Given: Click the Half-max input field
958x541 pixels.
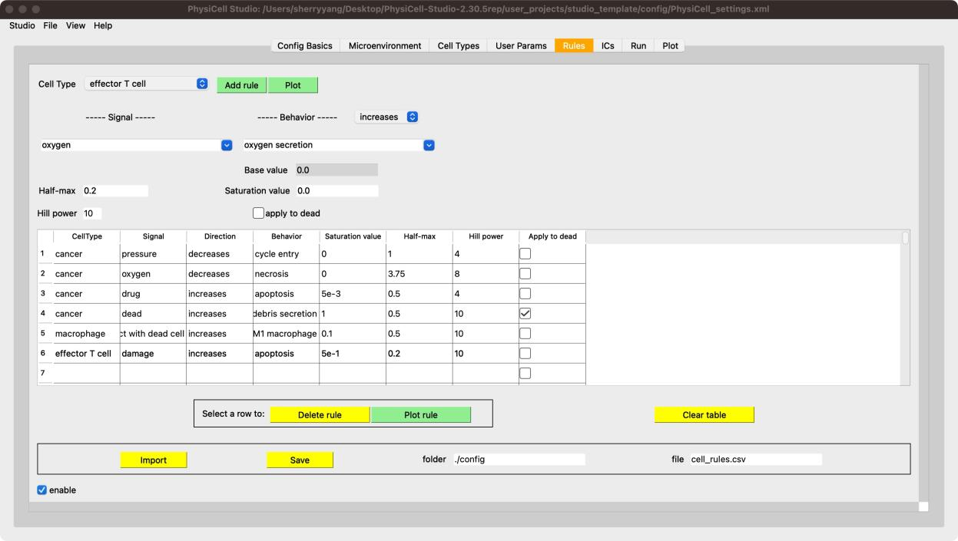Looking at the screenshot, I should [x=114, y=190].
